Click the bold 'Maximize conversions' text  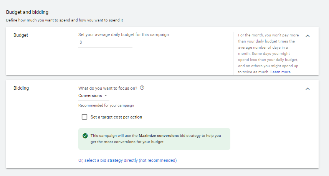click(159, 136)
